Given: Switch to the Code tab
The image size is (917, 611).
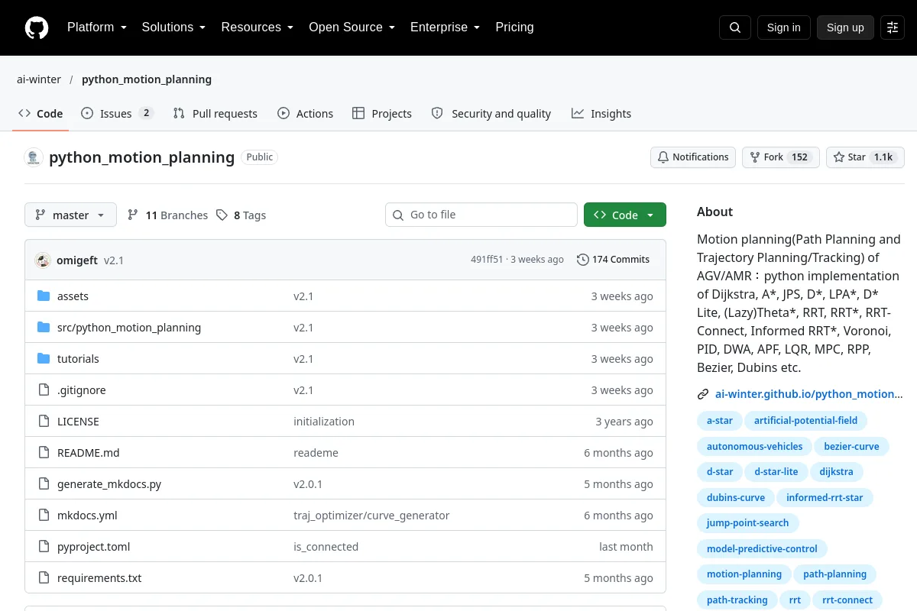Looking at the screenshot, I should click(x=41, y=114).
